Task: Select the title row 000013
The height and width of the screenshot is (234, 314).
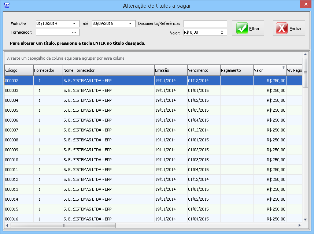Action: [73, 189]
